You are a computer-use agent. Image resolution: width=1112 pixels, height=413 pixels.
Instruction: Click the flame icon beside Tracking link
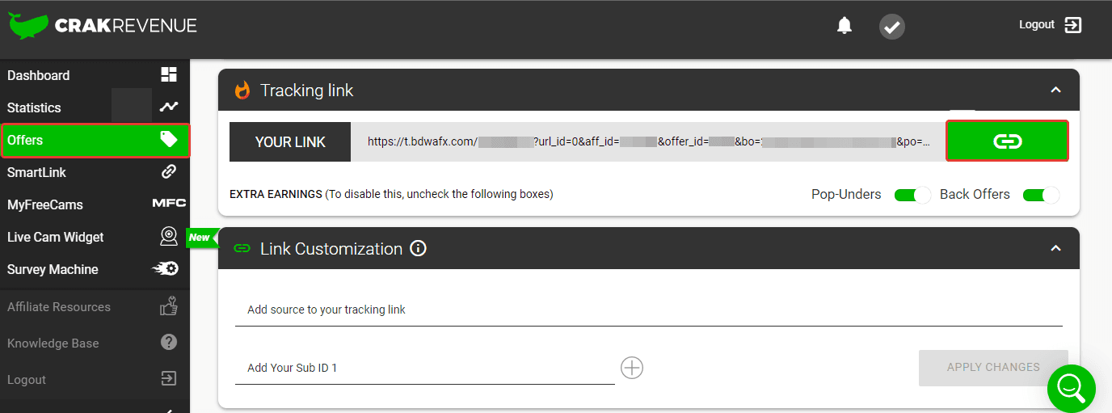pyautogui.click(x=242, y=90)
